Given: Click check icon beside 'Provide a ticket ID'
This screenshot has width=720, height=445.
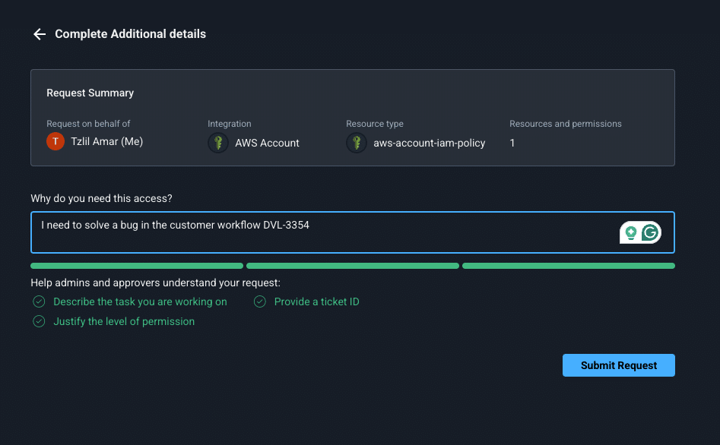Looking at the screenshot, I should click(260, 302).
